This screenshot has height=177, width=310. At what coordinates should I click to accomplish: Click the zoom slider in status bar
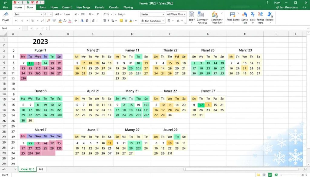[x=292, y=175]
